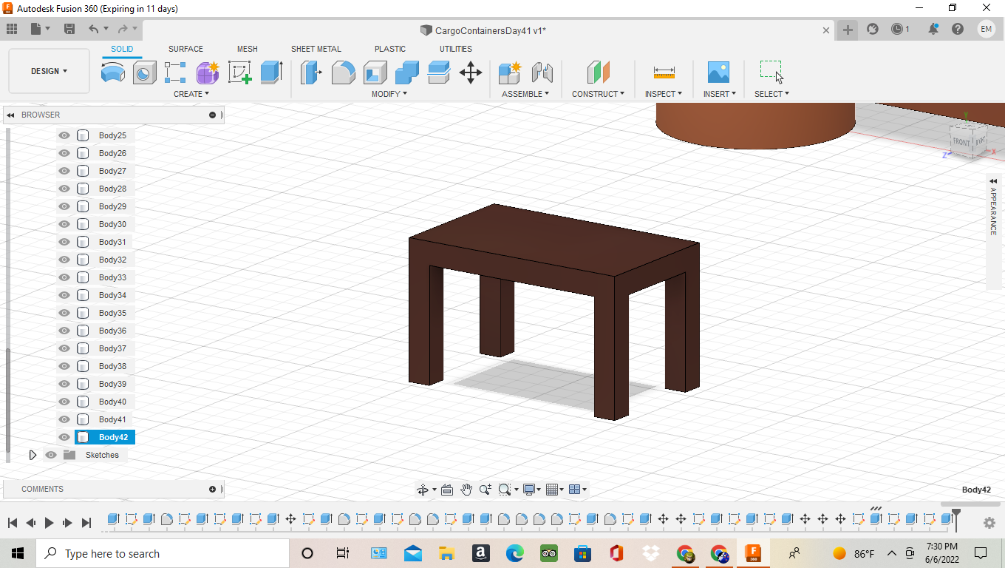Viewport: 1005px width, 568px height.
Task: Click the New Component icon
Action: [510, 72]
